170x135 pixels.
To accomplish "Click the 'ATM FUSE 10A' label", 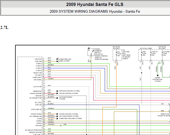I will click(x=144, y=53).
